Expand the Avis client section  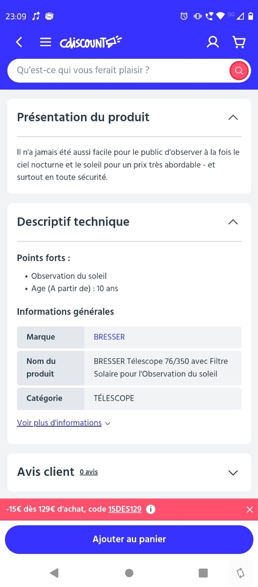(x=233, y=472)
